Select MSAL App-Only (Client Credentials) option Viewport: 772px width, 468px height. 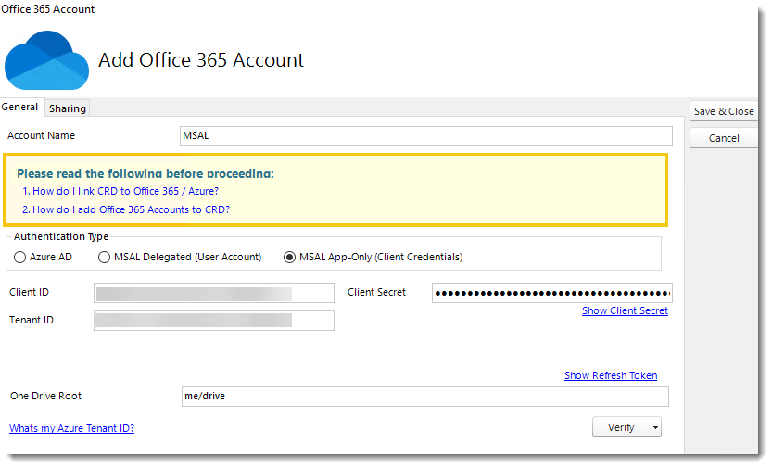(290, 257)
